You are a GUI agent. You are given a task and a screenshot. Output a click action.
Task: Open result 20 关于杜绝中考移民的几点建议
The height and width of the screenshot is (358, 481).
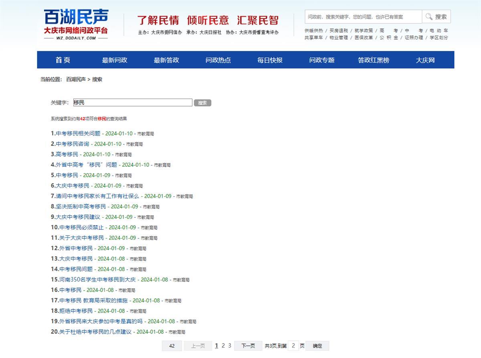tap(95, 332)
